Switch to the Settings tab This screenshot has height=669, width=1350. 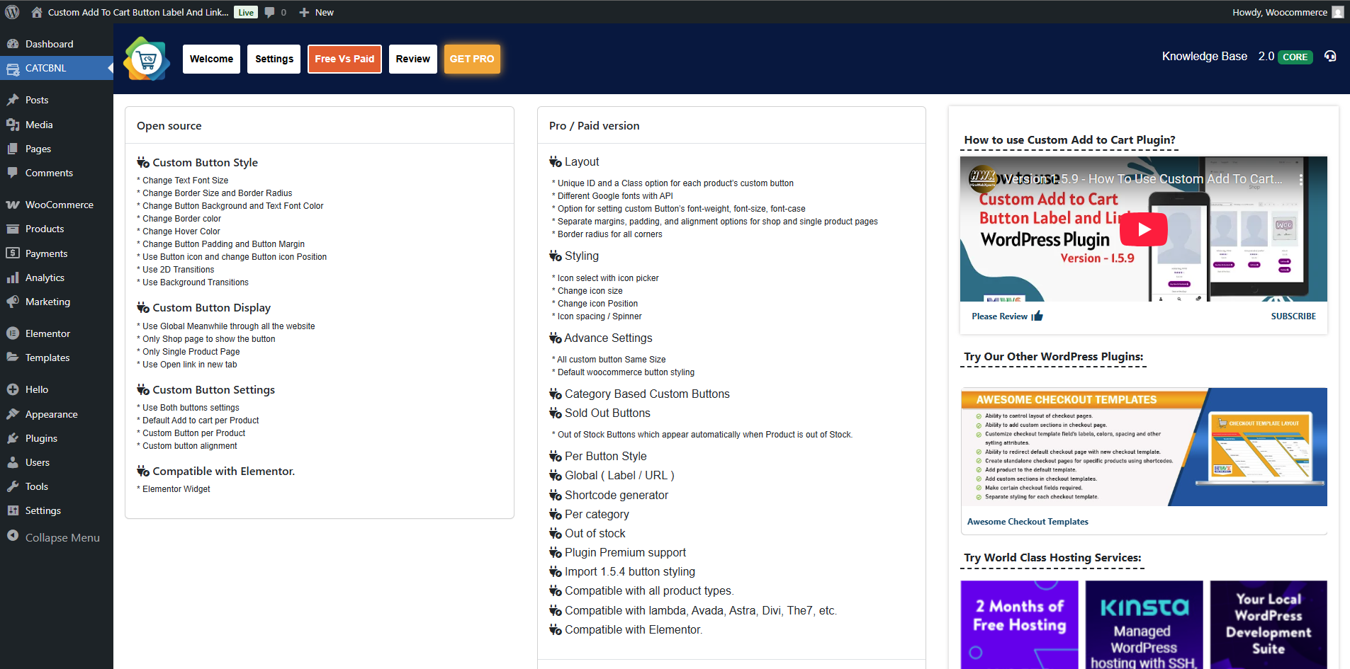click(x=274, y=59)
